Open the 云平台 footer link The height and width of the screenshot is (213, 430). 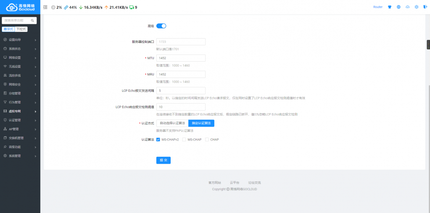click(x=235, y=183)
